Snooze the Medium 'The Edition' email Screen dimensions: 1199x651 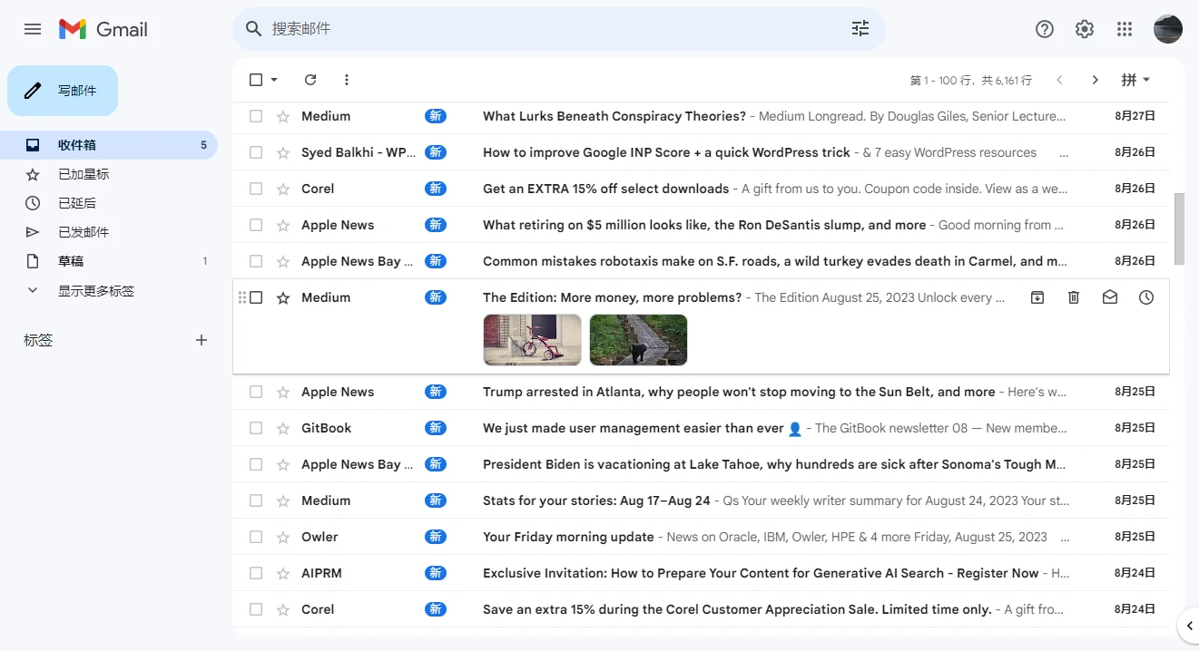(1146, 297)
